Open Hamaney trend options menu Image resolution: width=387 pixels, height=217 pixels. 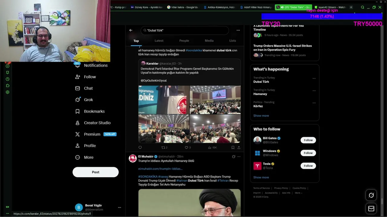pos(314,90)
